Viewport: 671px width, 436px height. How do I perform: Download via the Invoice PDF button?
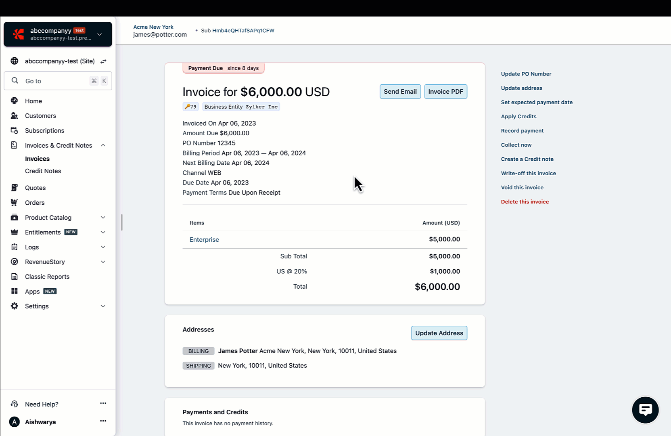445,92
